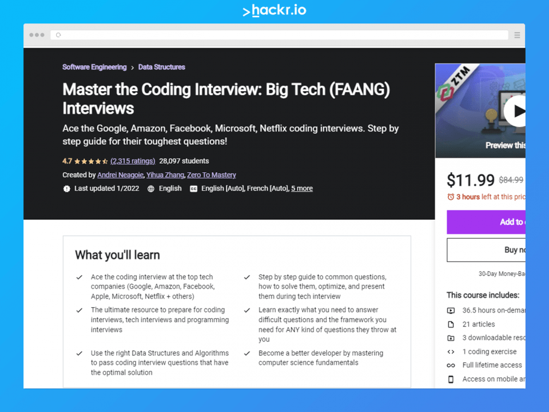Open Data Structures breadcrumb link
Image resolution: width=549 pixels, height=412 pixels.
tap(161, 67)
